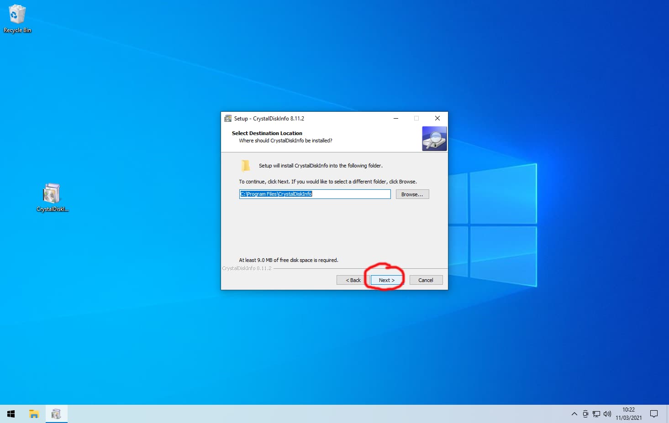Click 'Where should CrystalDiskInfo be installed?' text
The image size is (669, 423).
pyautogui.click(x=285, y=141)
